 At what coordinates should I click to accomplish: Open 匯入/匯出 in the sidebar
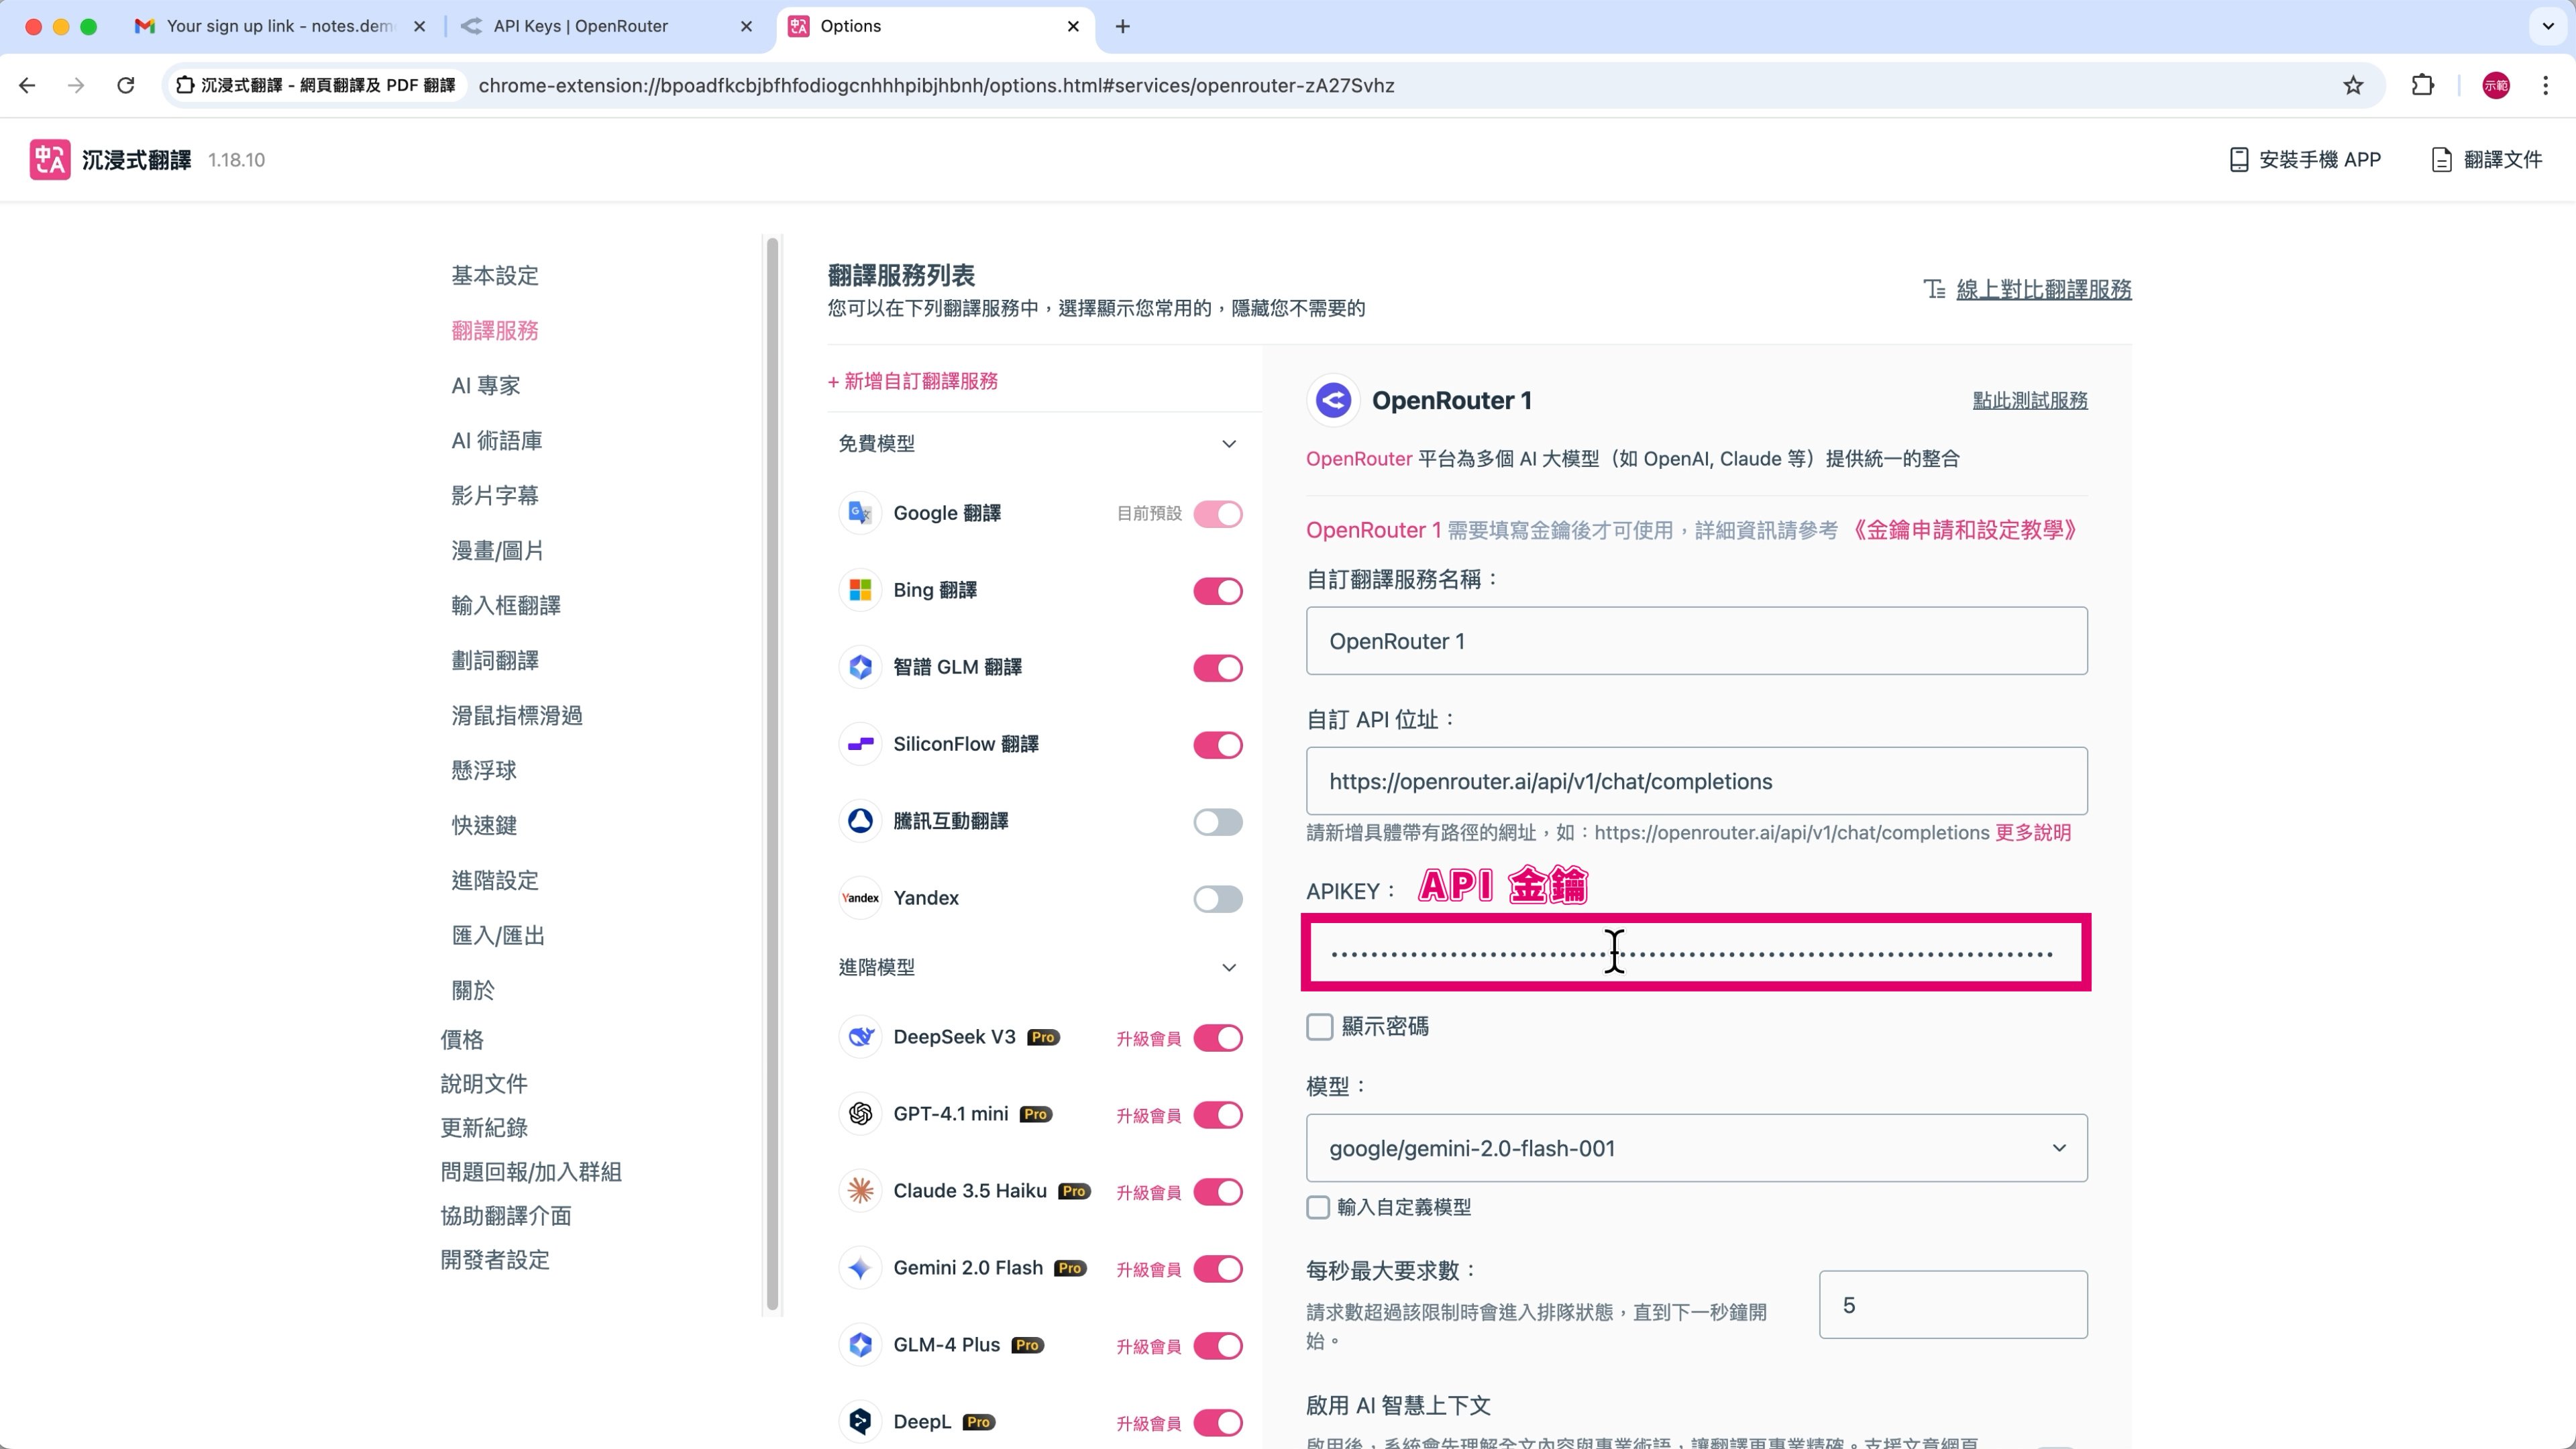(x=498, y=936)
